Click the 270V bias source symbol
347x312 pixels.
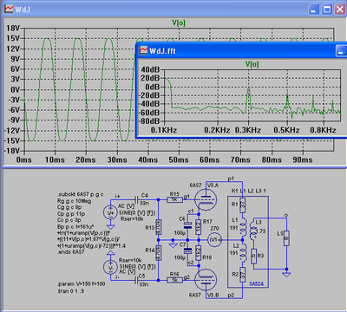click(x=214, y=240)
